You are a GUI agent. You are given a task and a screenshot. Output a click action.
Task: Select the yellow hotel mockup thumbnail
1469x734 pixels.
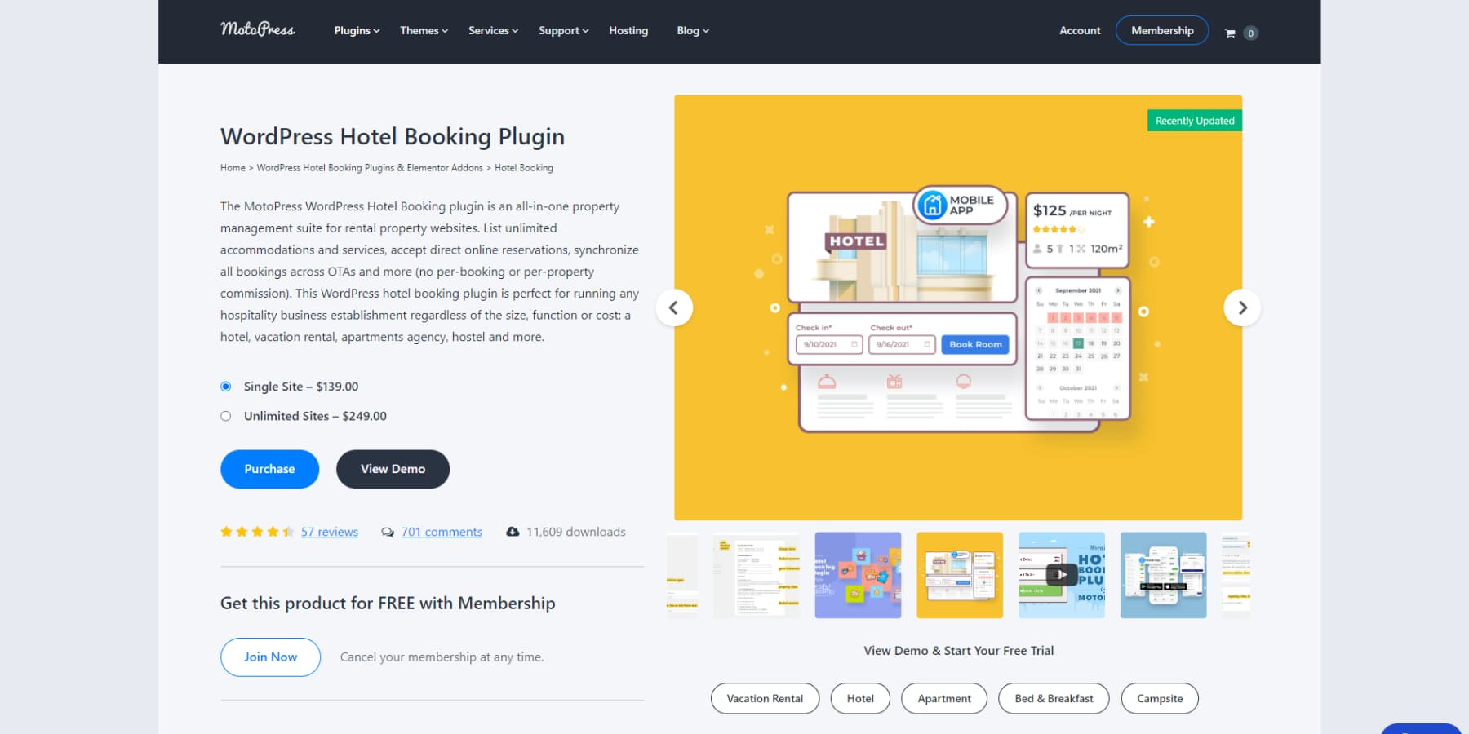coord(960,575)
